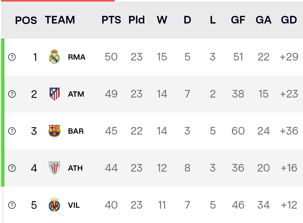Click the Villarreal crest icon
This screenshot has width=303, height=223.
[54, 205]
